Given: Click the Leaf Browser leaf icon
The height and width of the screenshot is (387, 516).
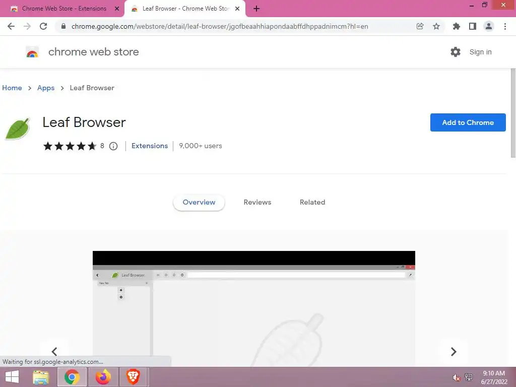Looking at the screenshot, I should 18,128.
